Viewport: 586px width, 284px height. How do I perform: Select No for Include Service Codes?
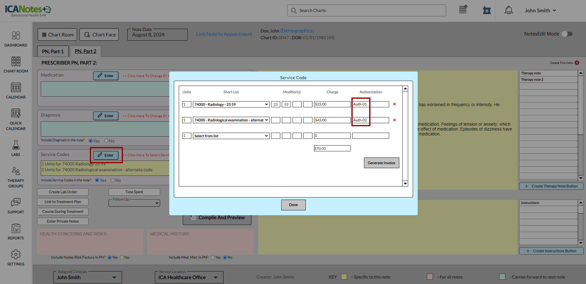113,180
